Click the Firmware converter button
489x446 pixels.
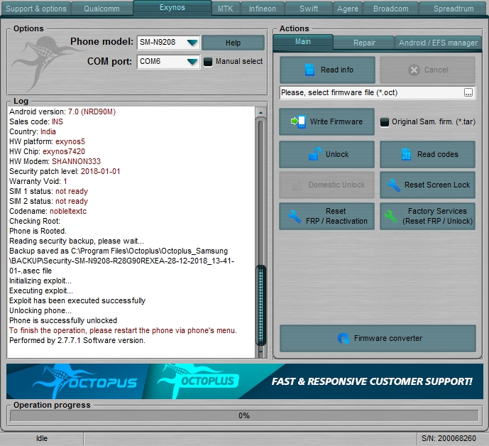tap(378, 338)
